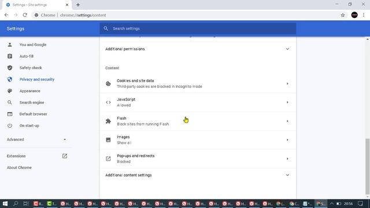Open Pop-ups and redirects settings
The height and width of the screenshot is (208, 370).
point(198,159)
